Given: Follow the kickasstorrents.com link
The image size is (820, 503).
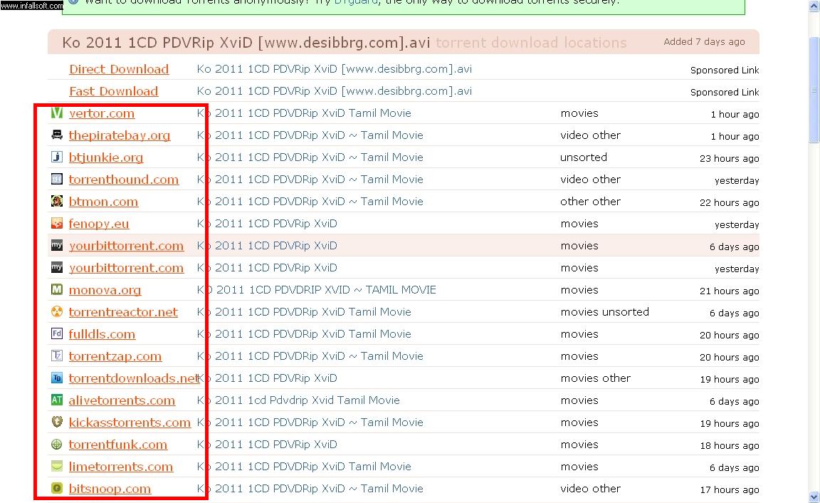Looking at the screenshot, I should point(129,422).
